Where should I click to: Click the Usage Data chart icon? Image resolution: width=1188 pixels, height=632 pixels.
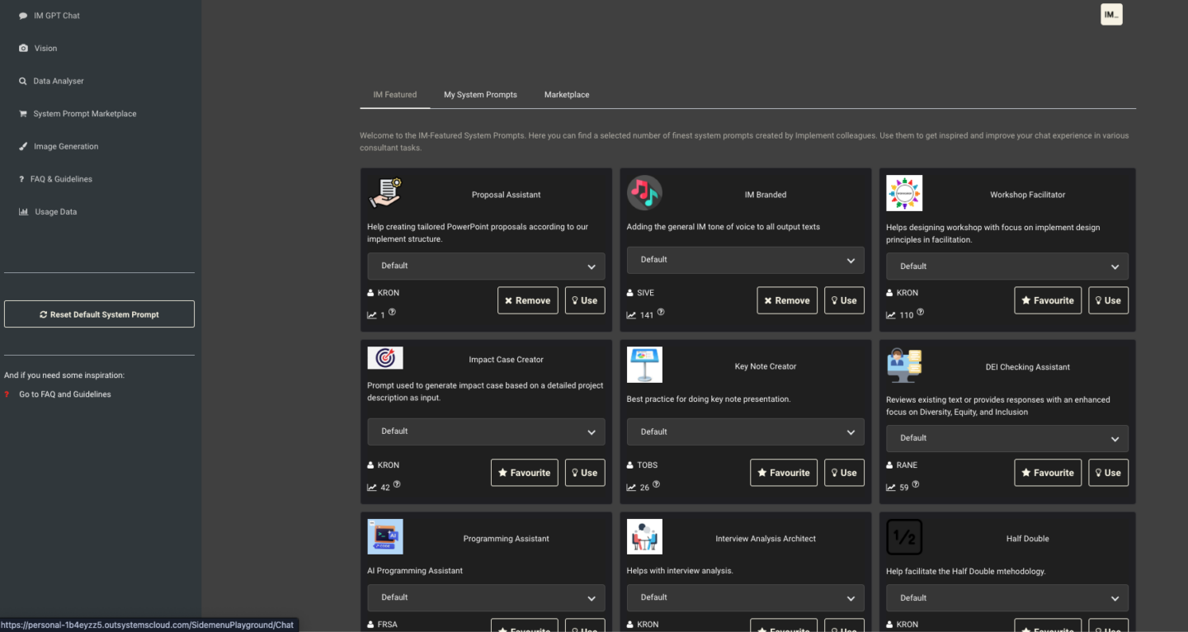click(23, 212)
